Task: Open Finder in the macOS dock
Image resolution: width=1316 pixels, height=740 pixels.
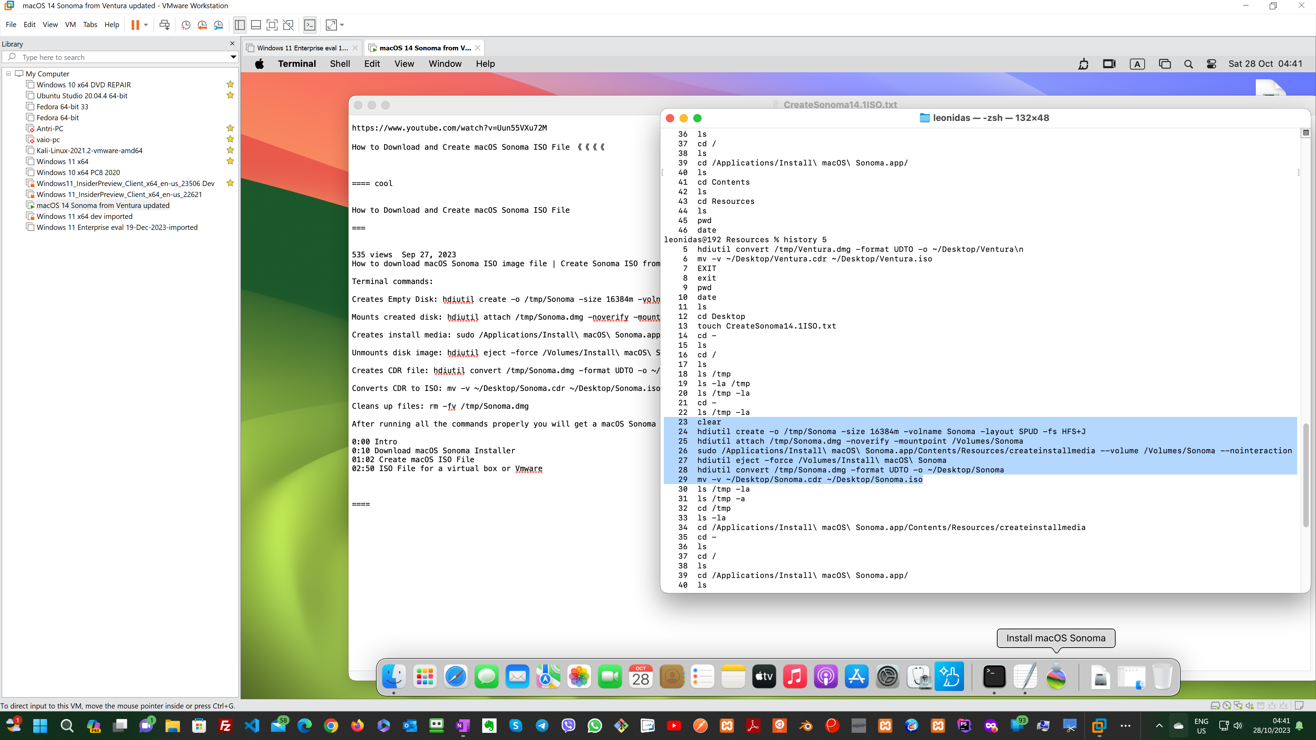Action: pos(394,677)
